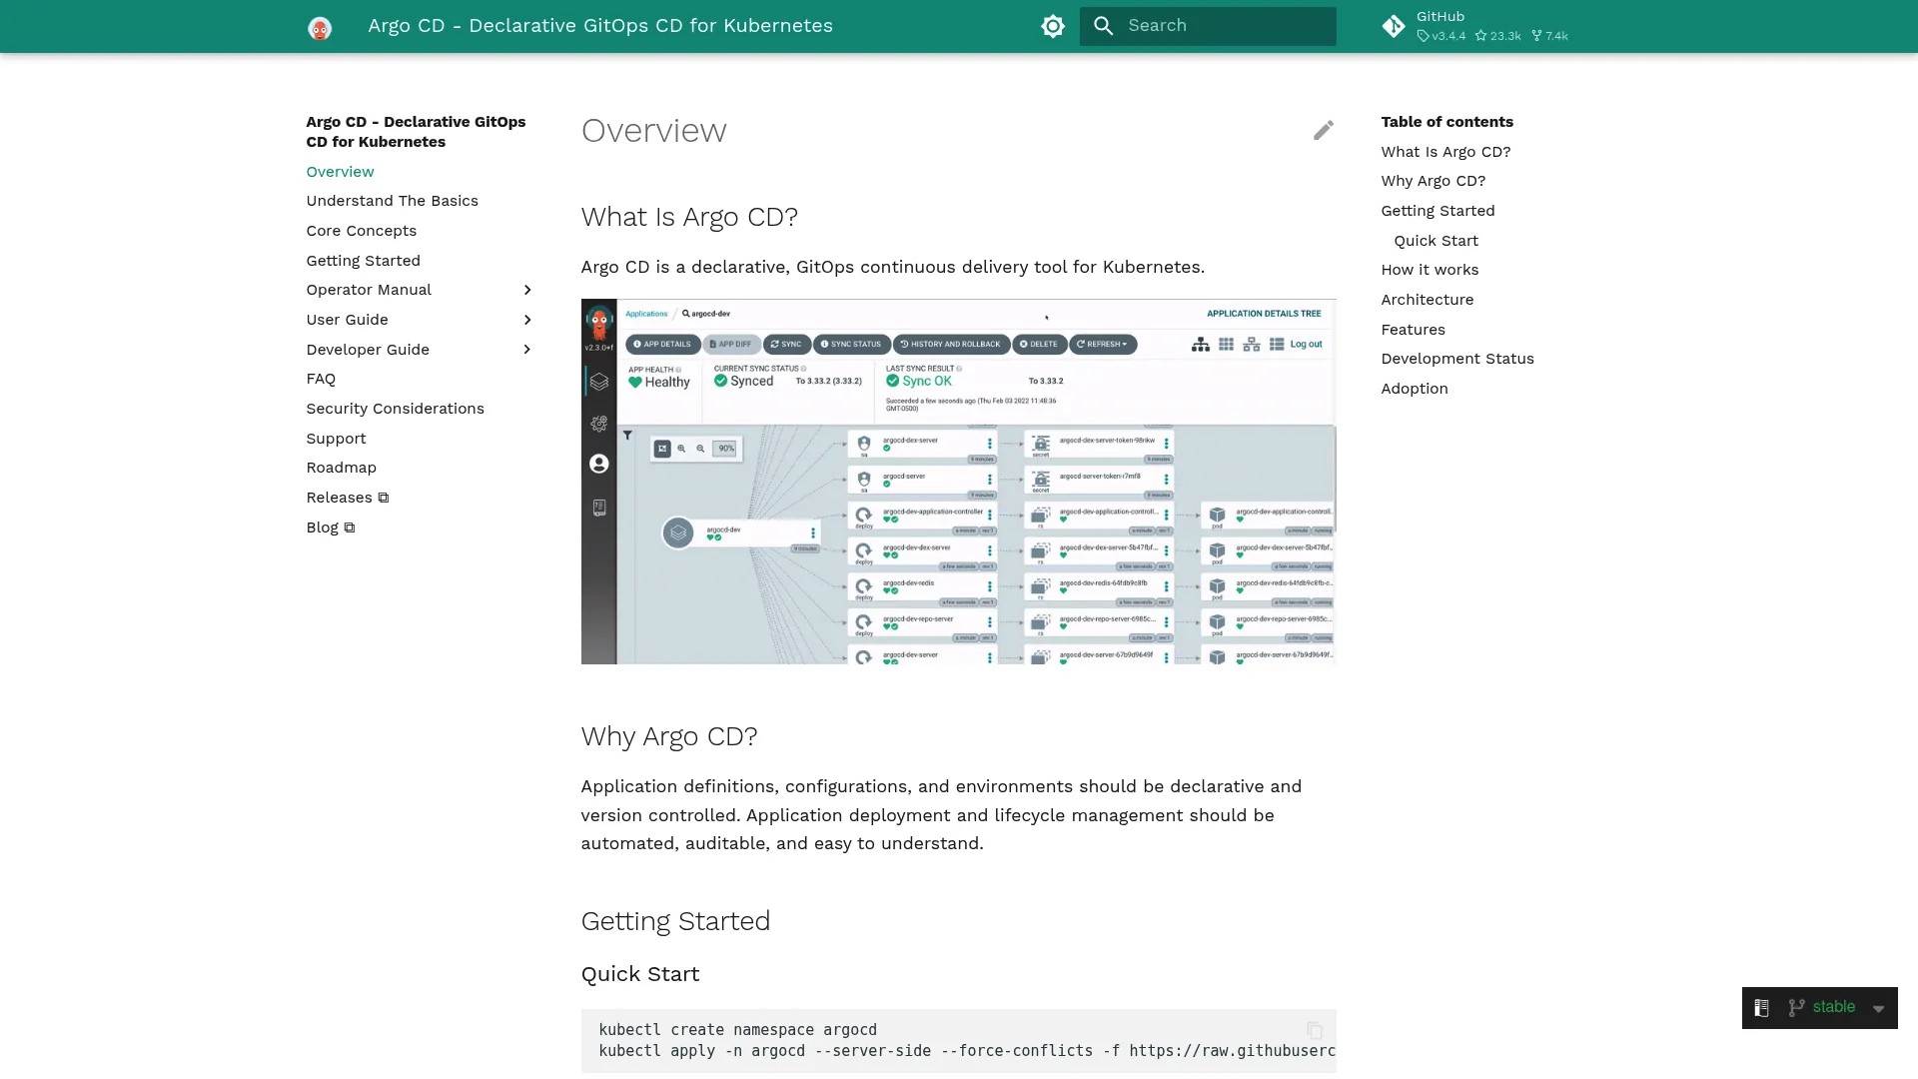Screen dimensions: 1918x1079
Task: Jump to Why Argo CD? in contents
Action: coord(1433,181)
